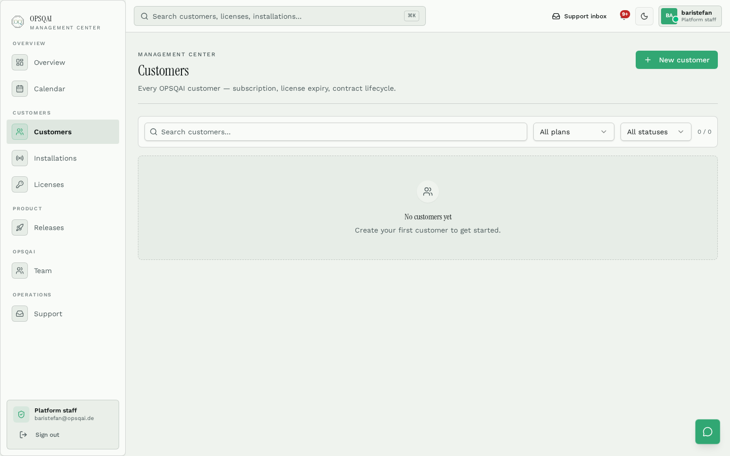Click the magnifier icon in global search
Screen dimensions: 730x456
(x=144, y=16)
